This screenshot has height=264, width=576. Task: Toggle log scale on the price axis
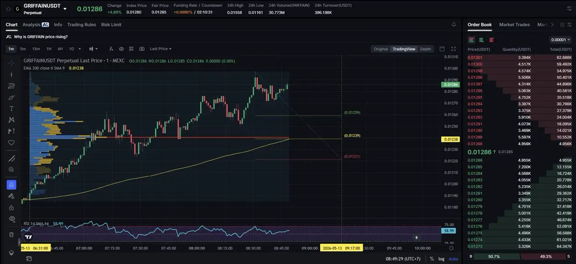pos(441,259)
